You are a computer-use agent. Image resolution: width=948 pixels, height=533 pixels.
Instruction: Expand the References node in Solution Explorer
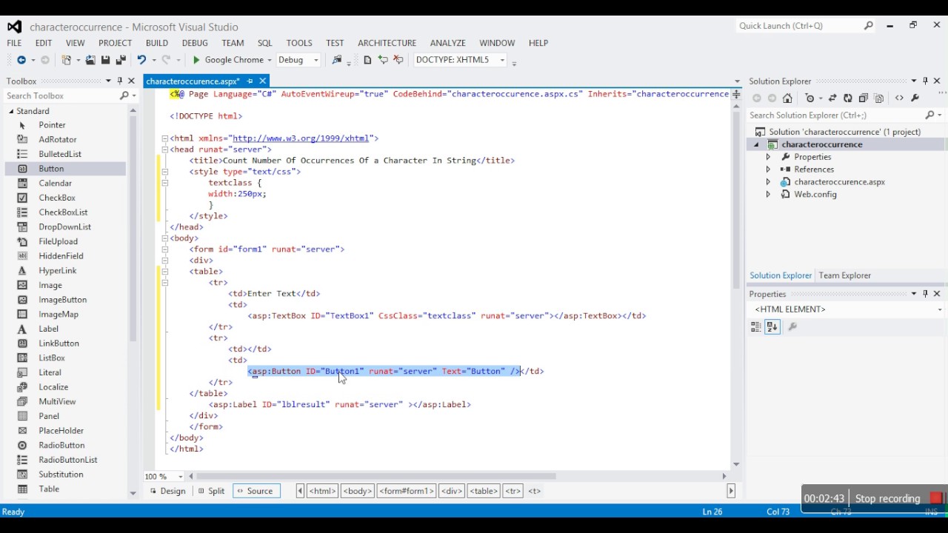point(768,170)
